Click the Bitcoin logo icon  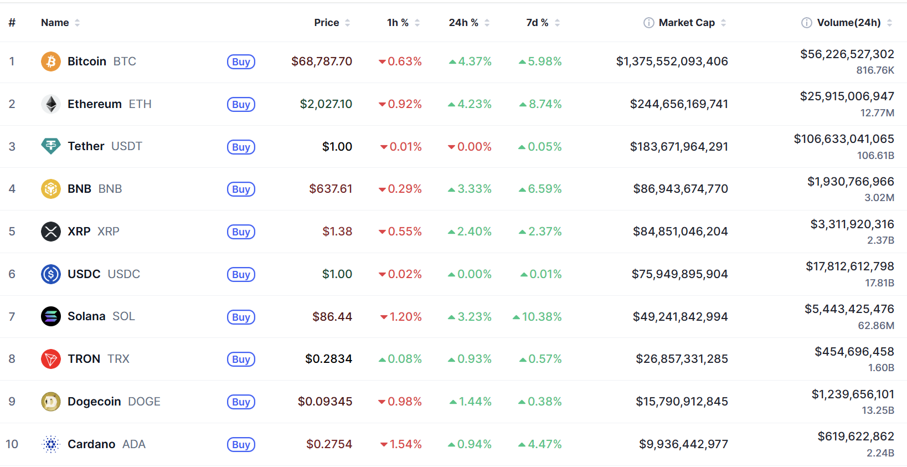51,61
